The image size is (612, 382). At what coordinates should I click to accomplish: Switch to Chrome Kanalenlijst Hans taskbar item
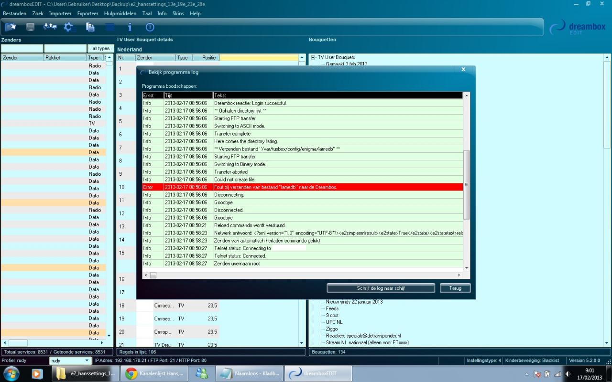(x=155, y=373)
